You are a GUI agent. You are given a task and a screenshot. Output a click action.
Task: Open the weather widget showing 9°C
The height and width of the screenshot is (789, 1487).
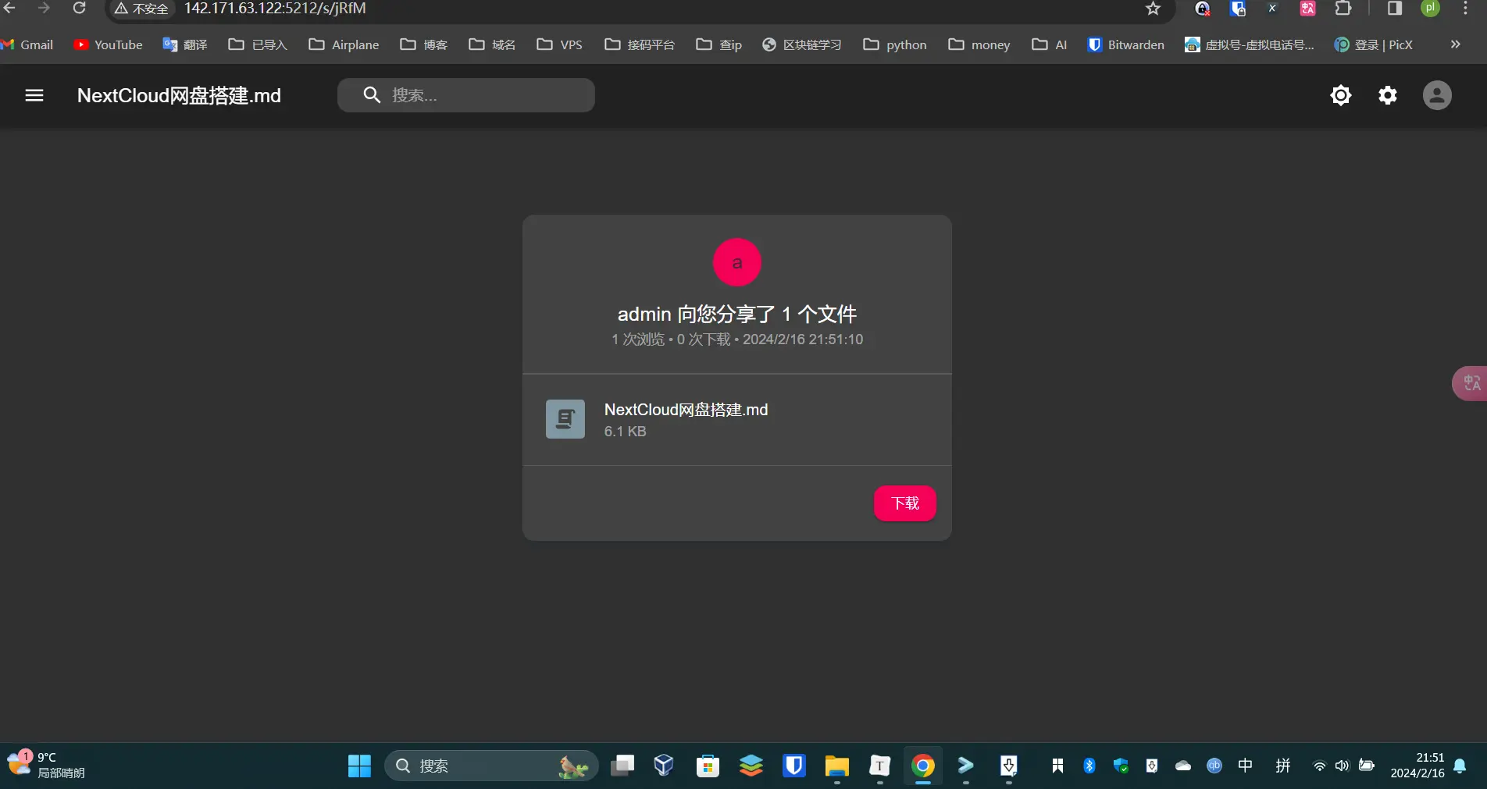(47, 765)
